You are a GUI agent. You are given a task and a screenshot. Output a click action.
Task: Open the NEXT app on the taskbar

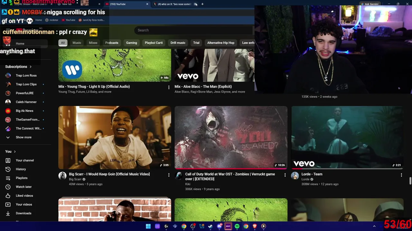tap(228, 226)
